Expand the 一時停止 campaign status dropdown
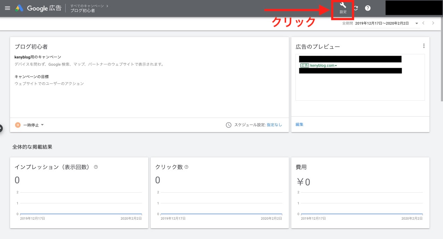The image size is (443, 239). [x=42, y=125]
